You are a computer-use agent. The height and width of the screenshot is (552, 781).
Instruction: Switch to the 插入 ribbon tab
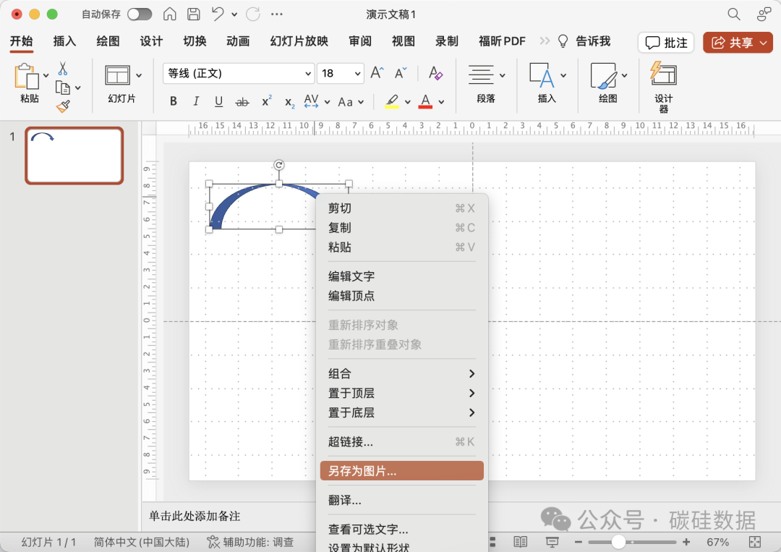coord(64,41)
